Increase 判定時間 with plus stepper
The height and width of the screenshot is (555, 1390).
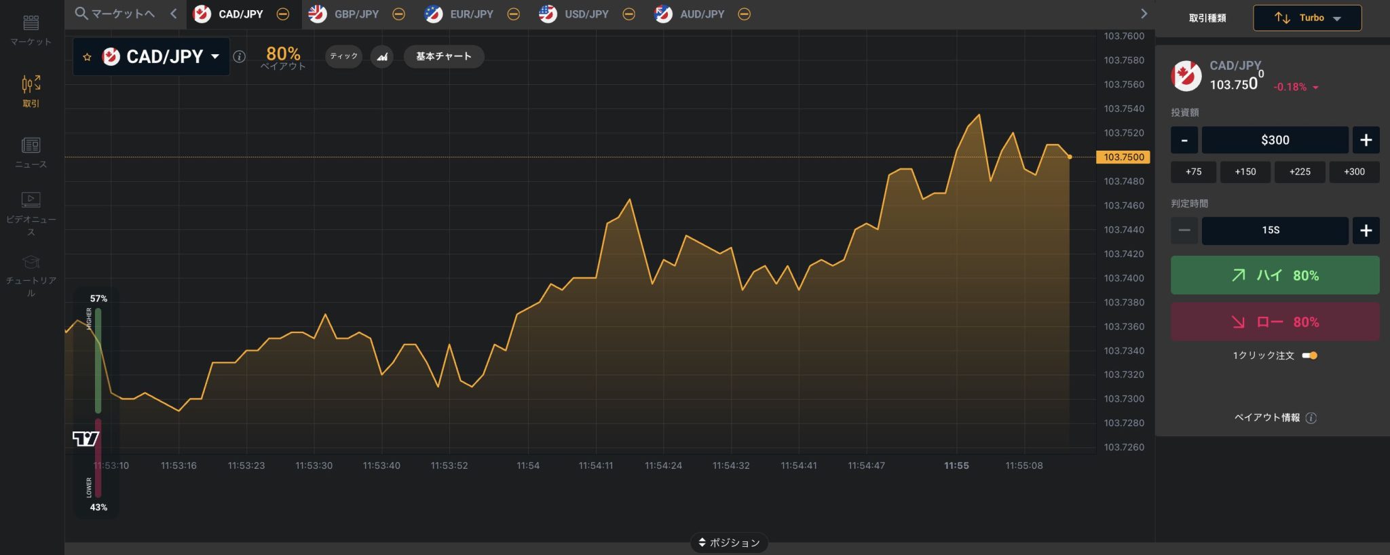click(1366, 231)
